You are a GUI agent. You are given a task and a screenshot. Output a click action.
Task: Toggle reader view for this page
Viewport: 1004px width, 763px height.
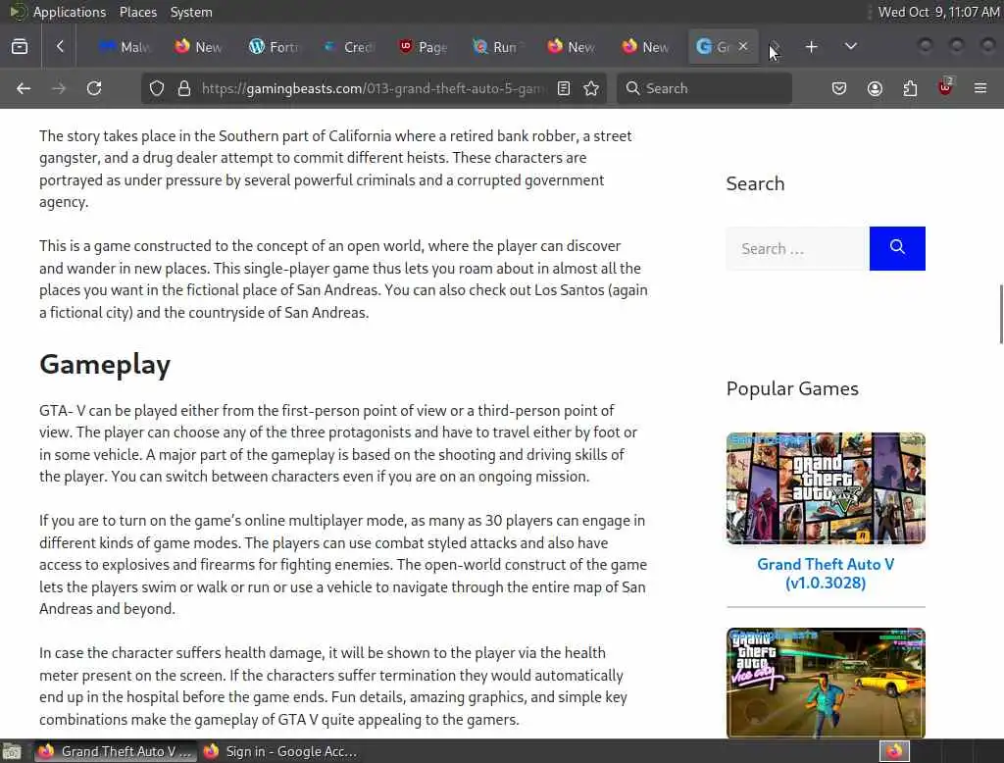[x=564, y=88]
